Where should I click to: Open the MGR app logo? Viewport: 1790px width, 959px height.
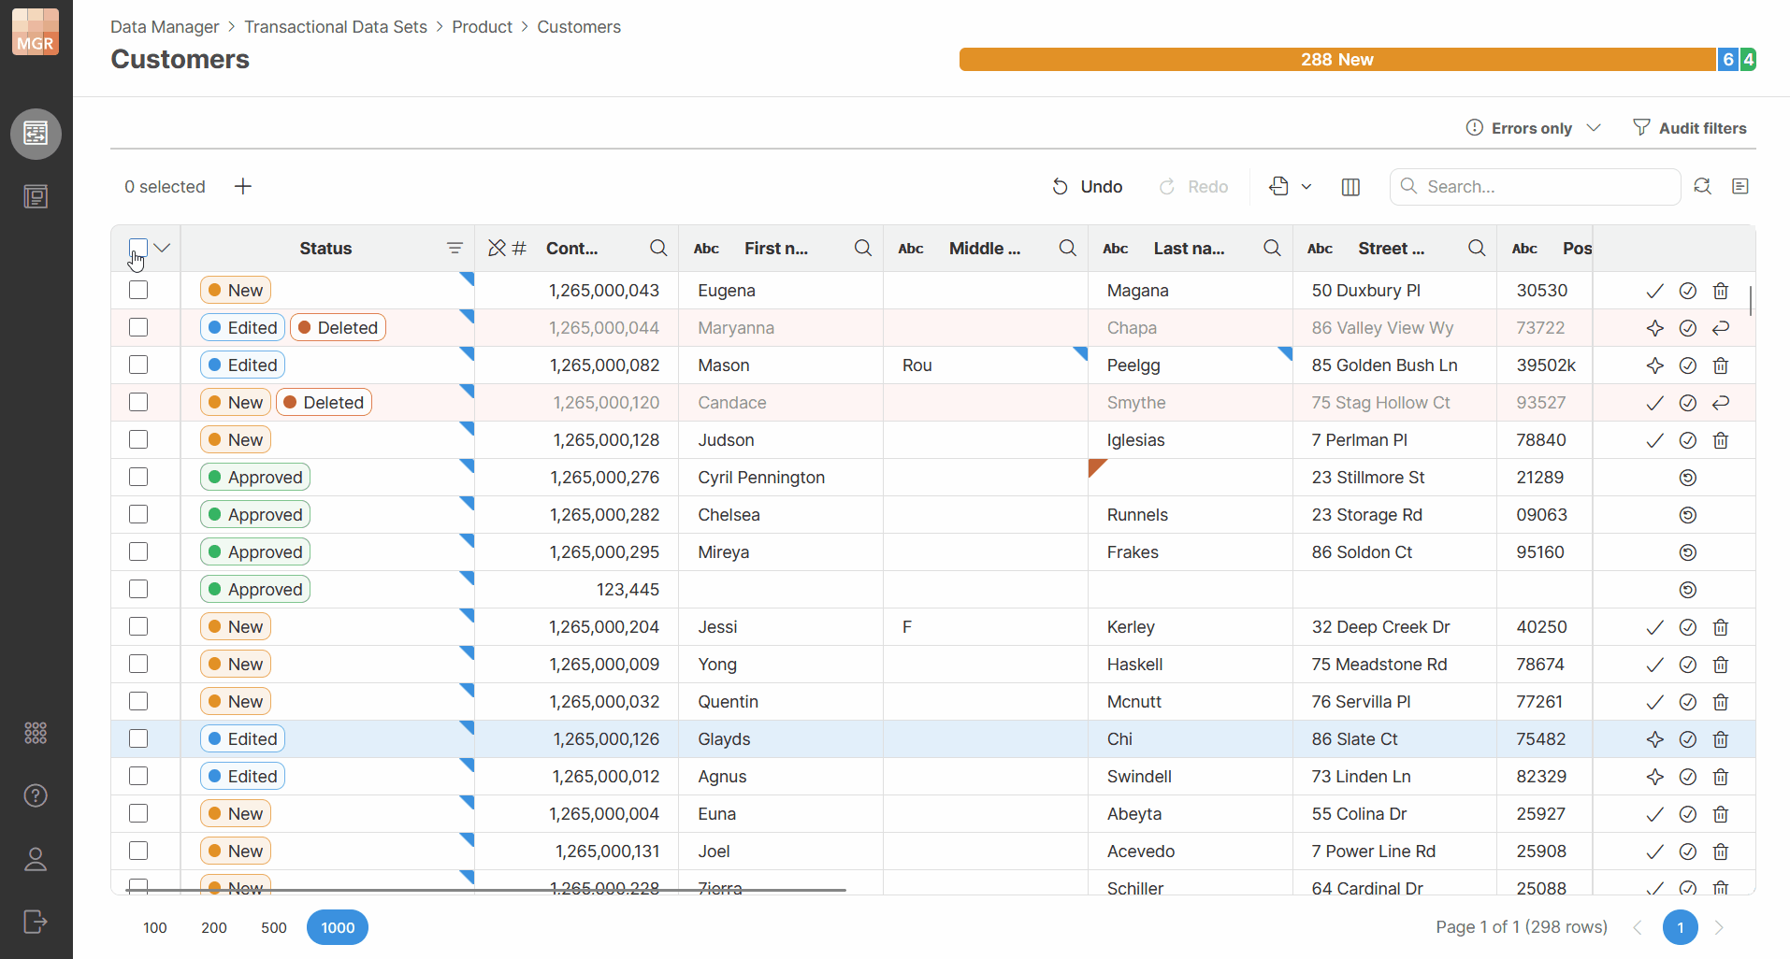click(x=36, y=32)
